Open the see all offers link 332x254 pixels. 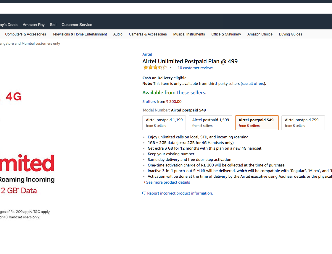[253, 84]
